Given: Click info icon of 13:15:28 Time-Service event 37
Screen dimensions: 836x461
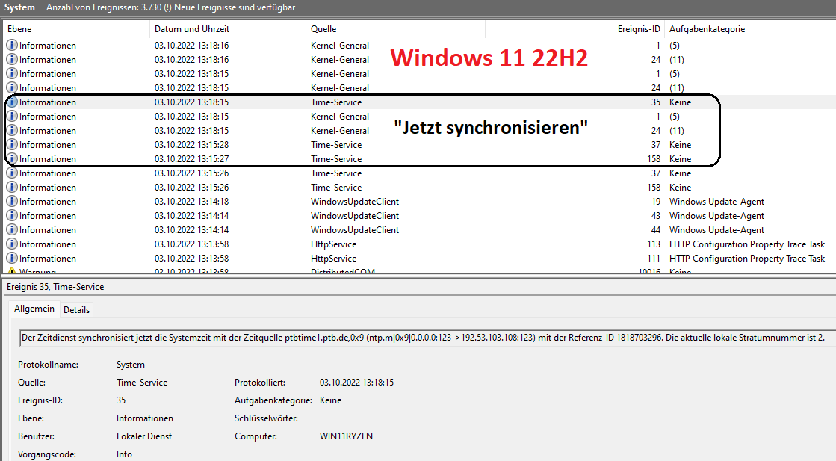Looking at the screenshot, I should coord(12,144).
